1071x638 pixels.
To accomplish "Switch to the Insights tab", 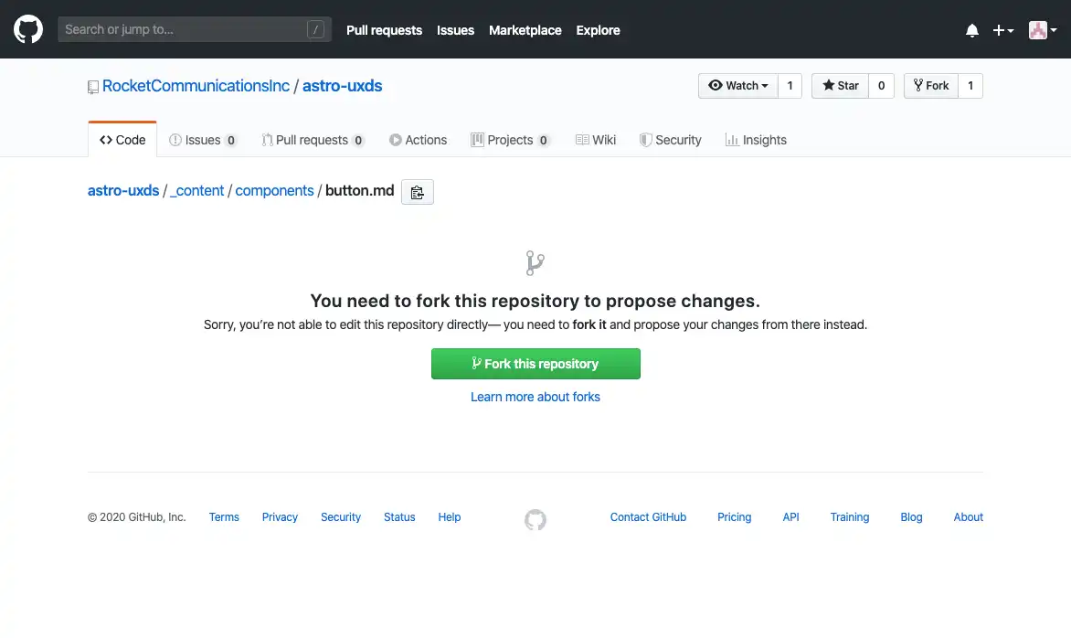I will point(756,139).
